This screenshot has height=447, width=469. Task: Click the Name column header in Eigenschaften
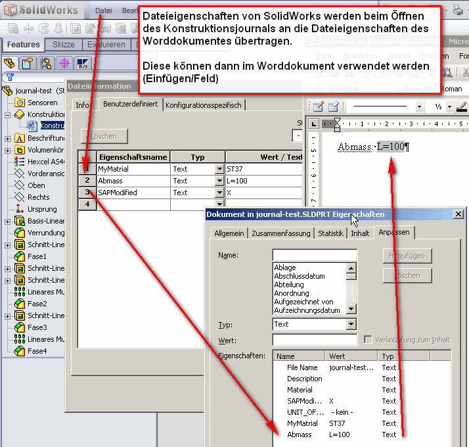pos(299,356)
